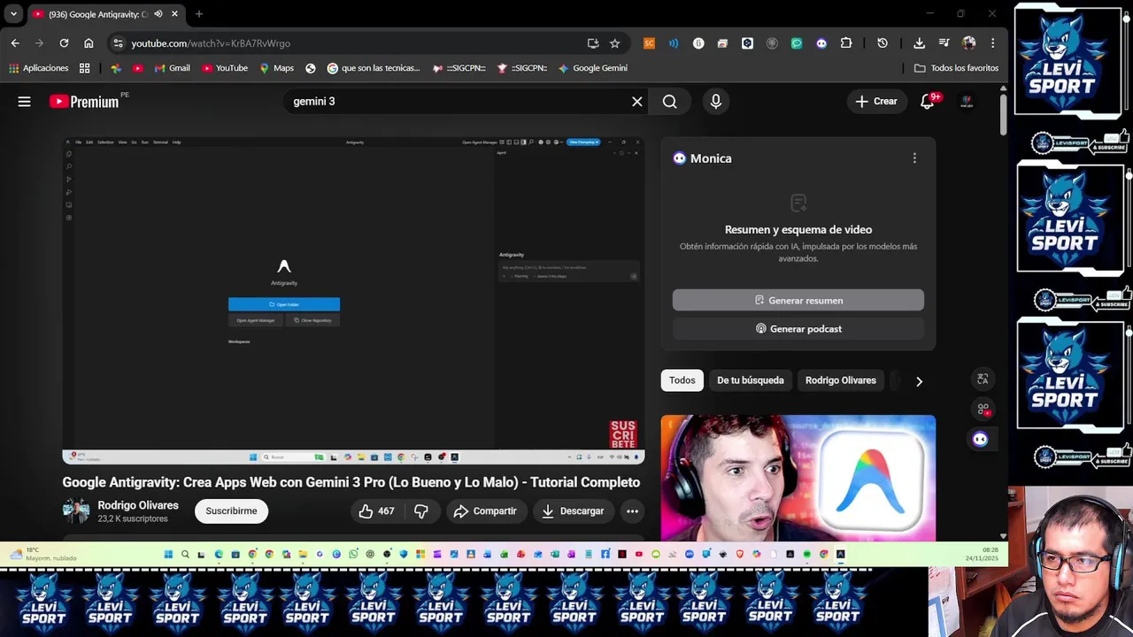The width and height of the screenshot is (1133, 637).
Task: Open taskbar search magnifier
Action: pyautogui.click(x=185, y=555)
